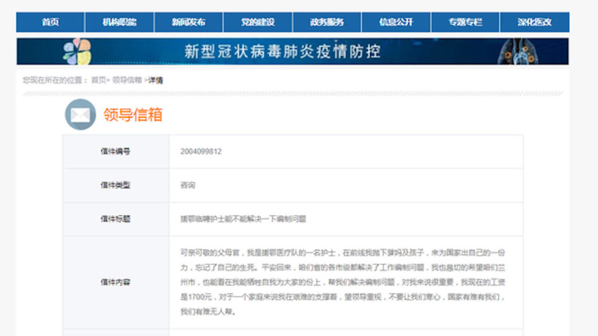Click the orange 领导信箱 page heading
Image resolution: width=598 pixels, height=336 pixels.
(133, 115)
